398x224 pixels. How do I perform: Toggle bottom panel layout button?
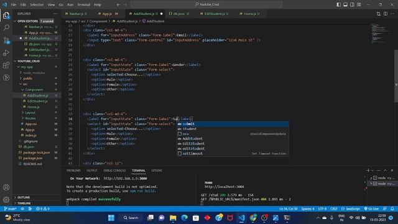click(346, 4)
